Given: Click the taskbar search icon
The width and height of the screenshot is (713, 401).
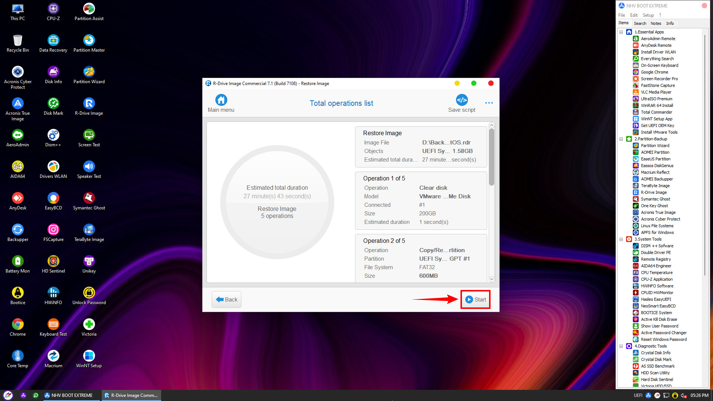Looking at the screenshot, I should [36, 395].
